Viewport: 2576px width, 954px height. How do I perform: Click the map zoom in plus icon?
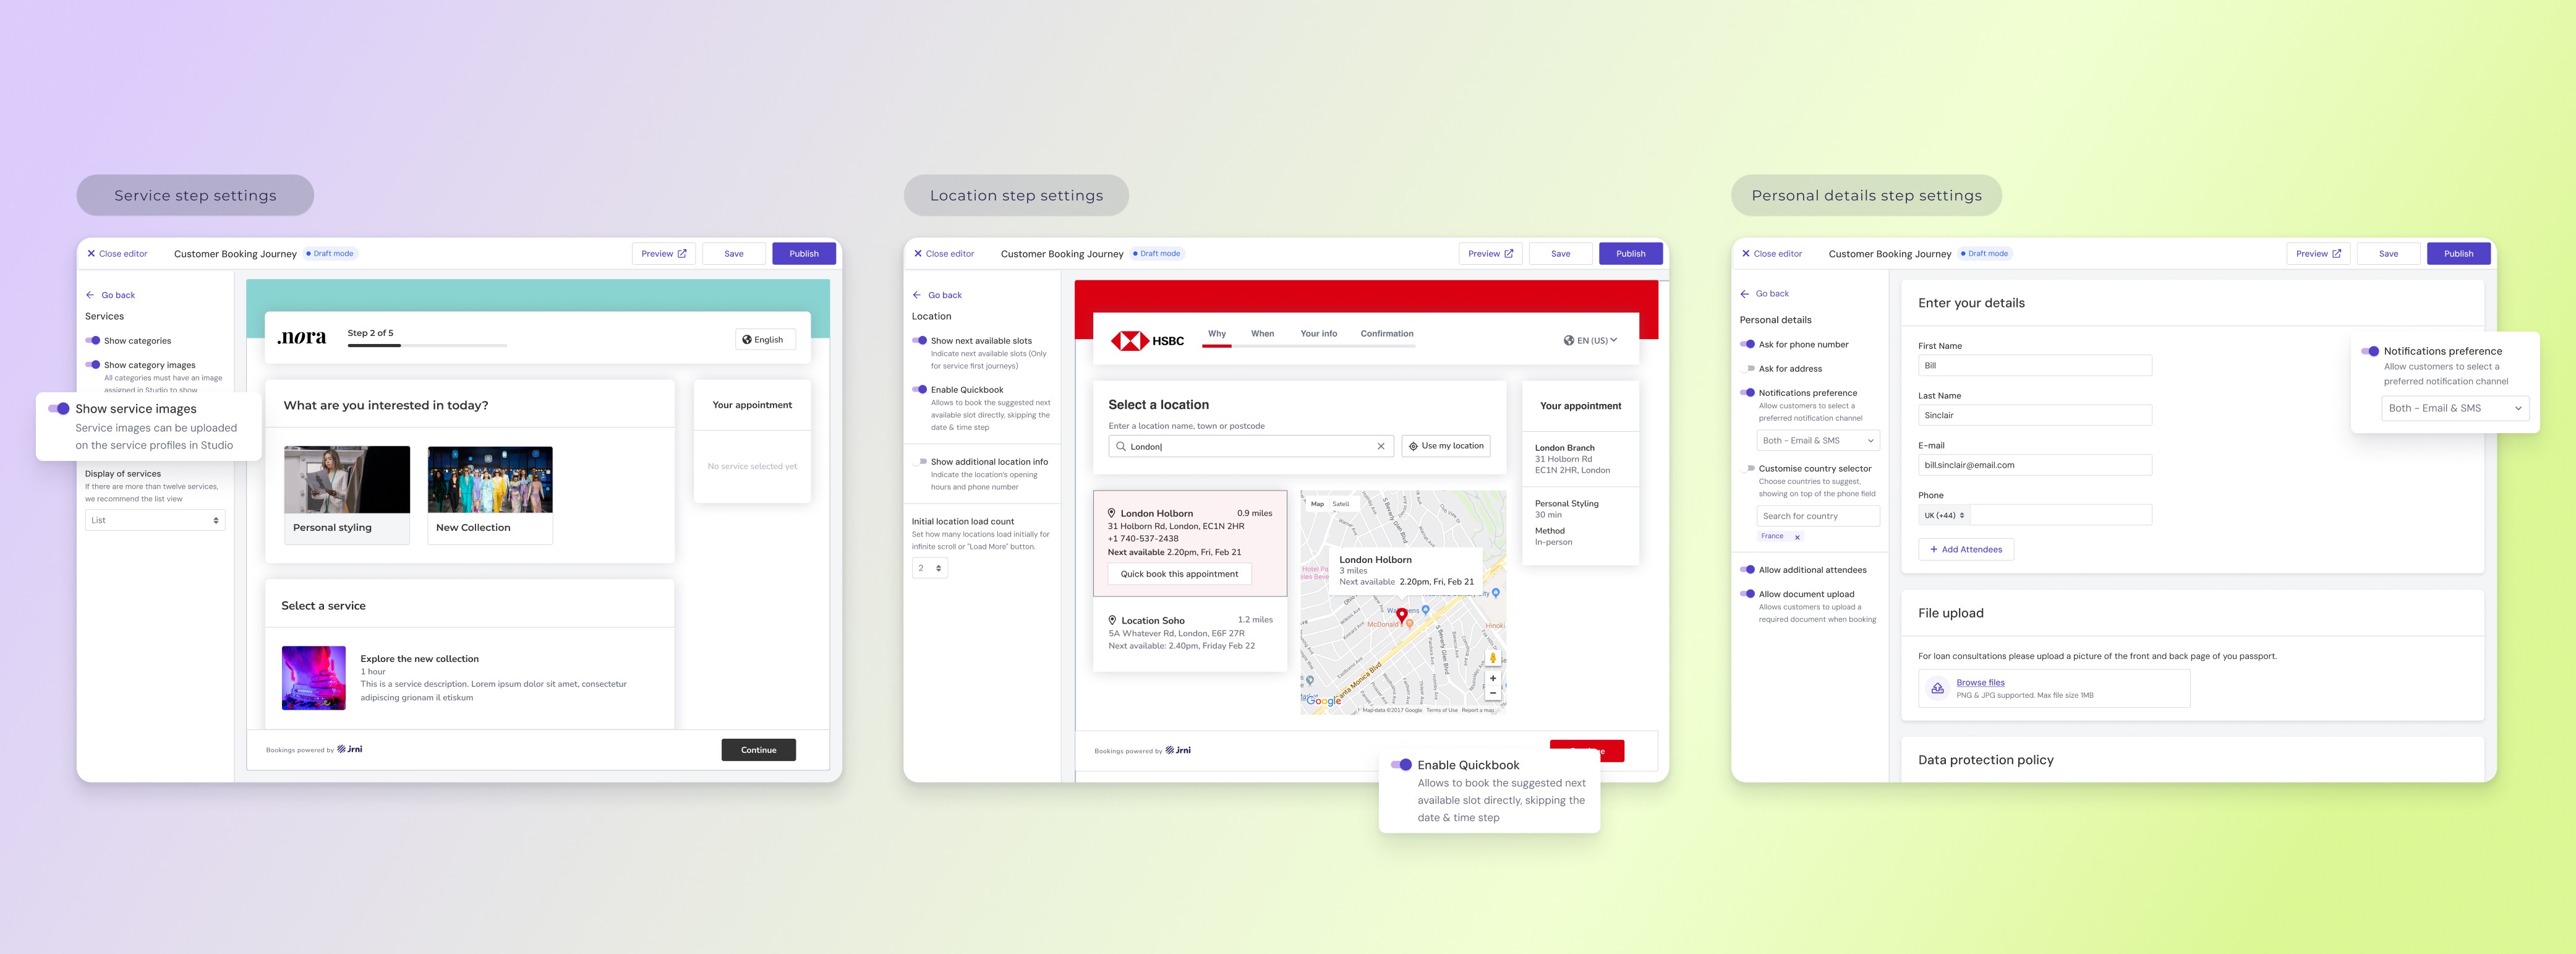click(1492, 677)
